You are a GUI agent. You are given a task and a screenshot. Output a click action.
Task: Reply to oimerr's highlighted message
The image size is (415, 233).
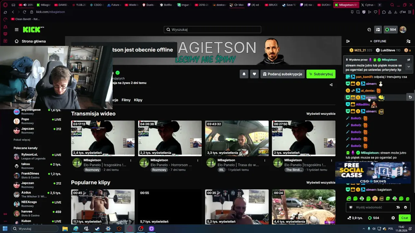(410, 97)
